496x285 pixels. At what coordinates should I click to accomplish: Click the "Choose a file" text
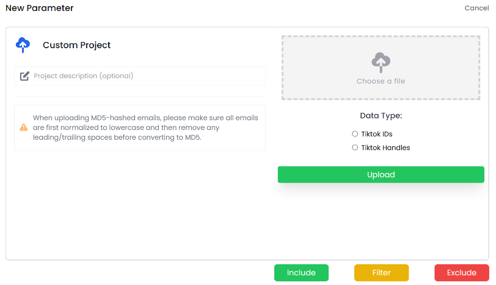pos(381,81)
